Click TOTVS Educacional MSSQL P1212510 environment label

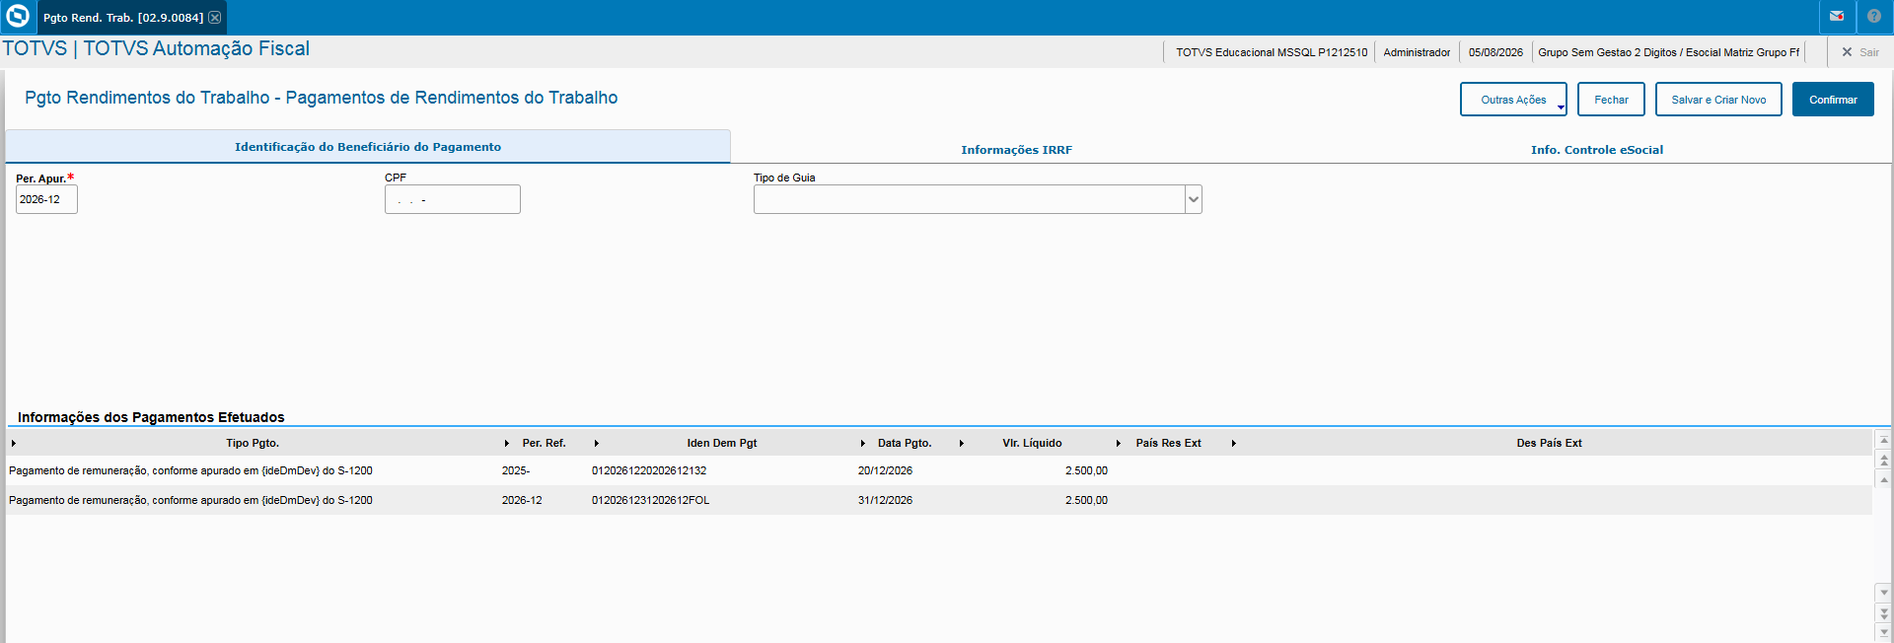(x=1272, y=52)
